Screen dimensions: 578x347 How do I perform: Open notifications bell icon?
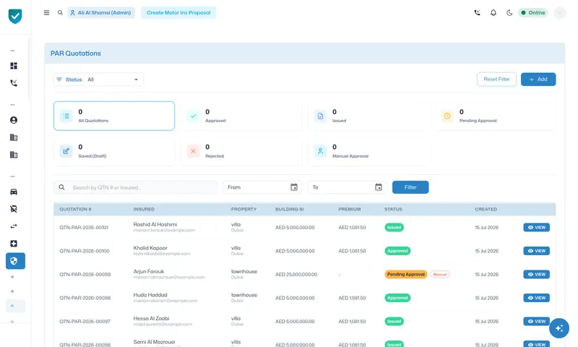click(493, 12)
